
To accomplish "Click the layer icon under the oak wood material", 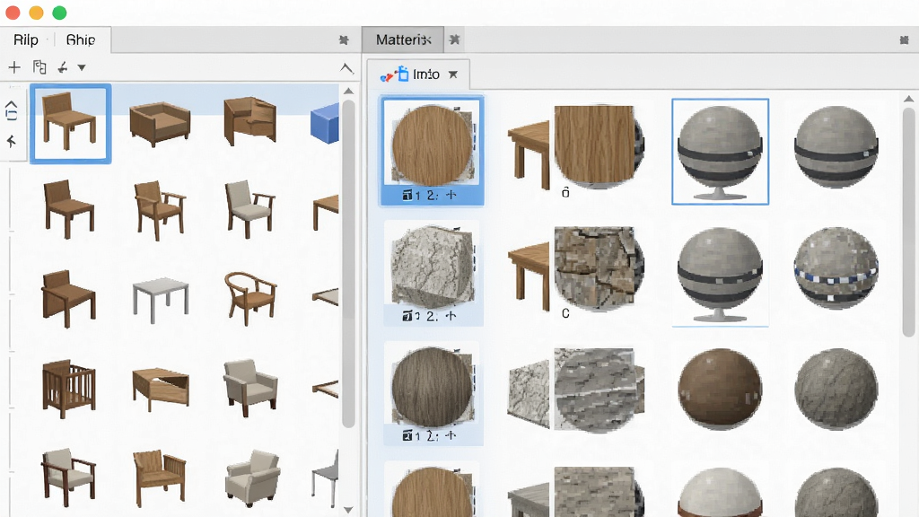I will pyautogui.click(x=407, y=195).
